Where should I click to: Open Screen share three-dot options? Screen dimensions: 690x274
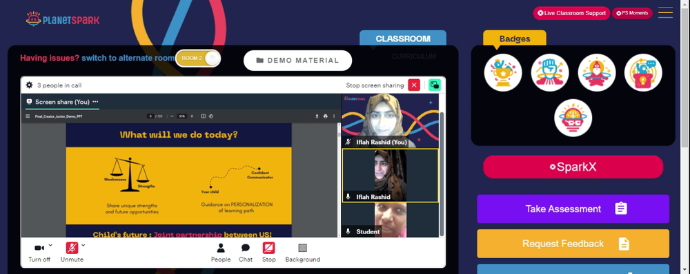95,101
